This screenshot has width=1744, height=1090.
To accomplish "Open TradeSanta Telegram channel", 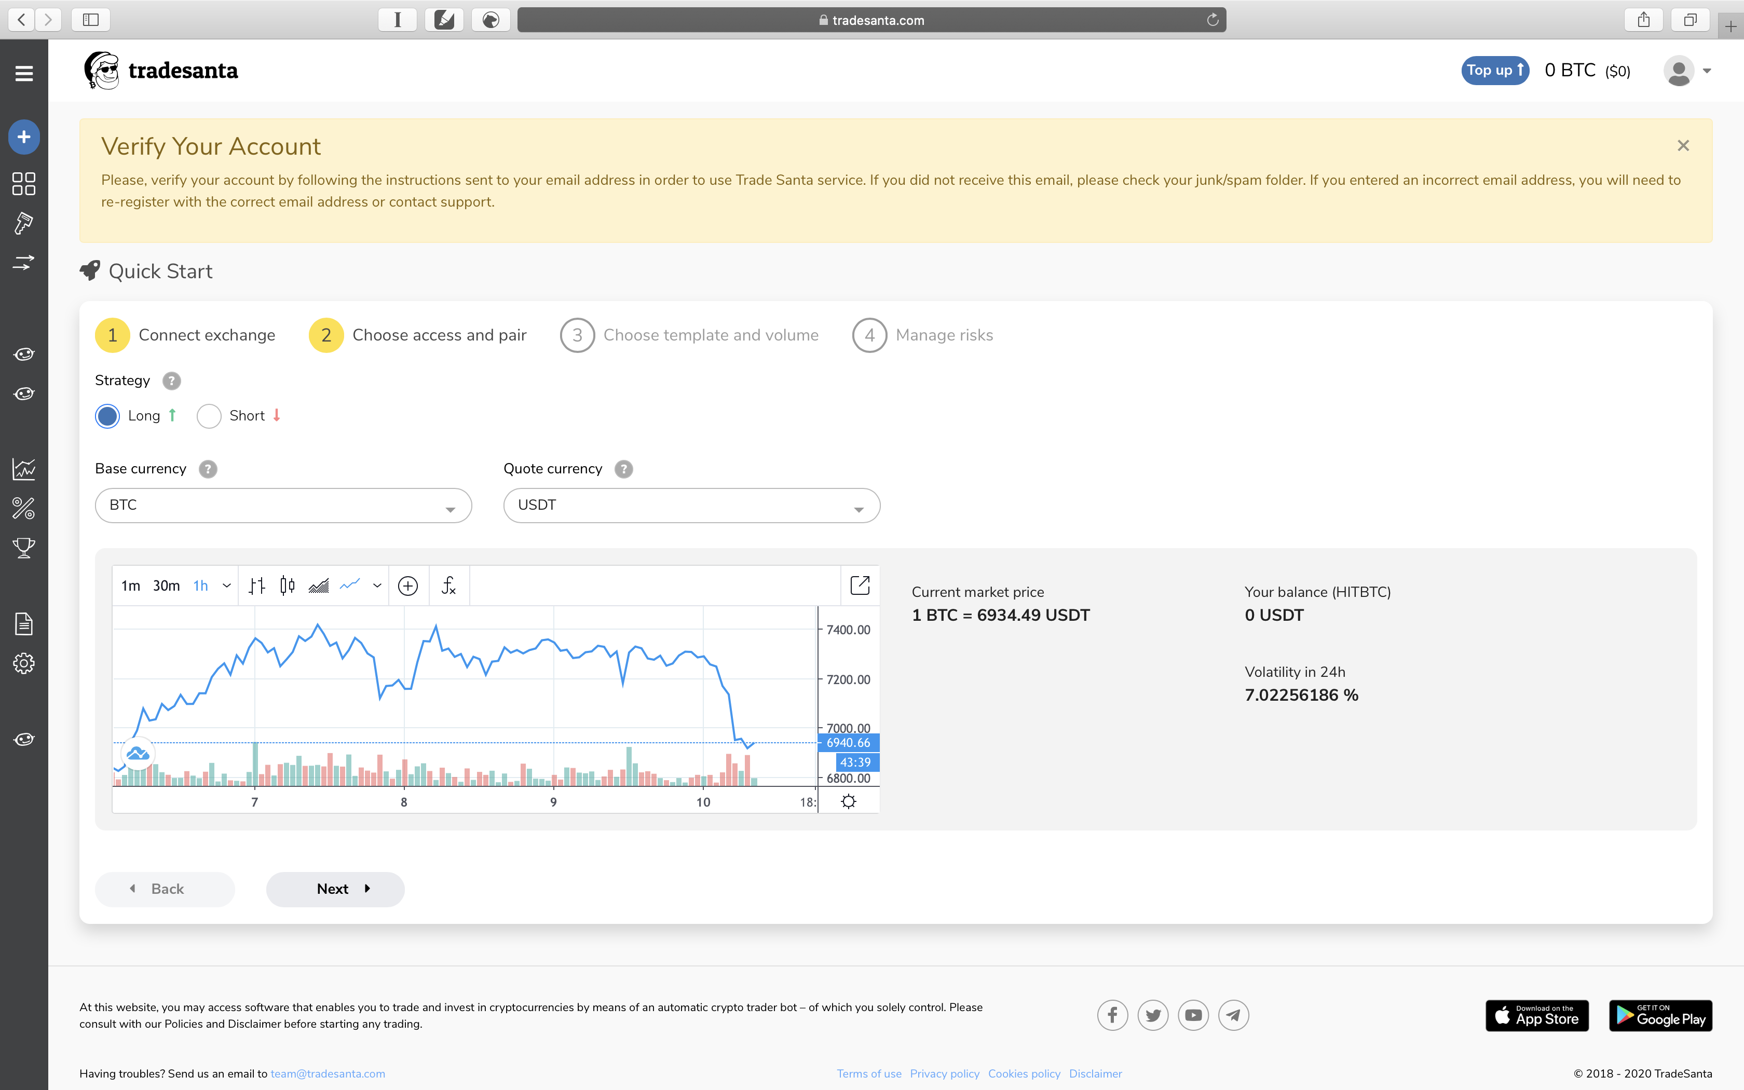I will click(1234, 1015).
